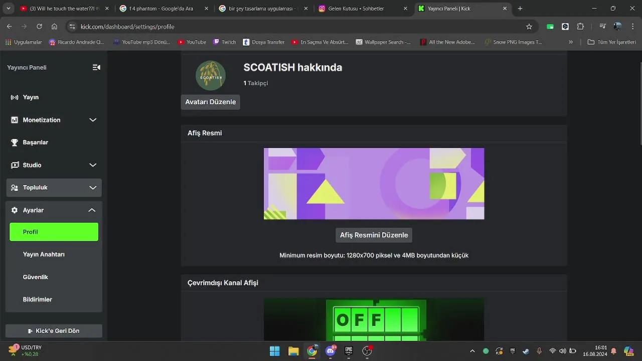Click the Ayarlar gear icon
The height and width of the screenshot is (361, 642).
click(14, 210)
